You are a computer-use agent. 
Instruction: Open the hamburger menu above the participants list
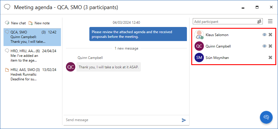click(270, 21)
